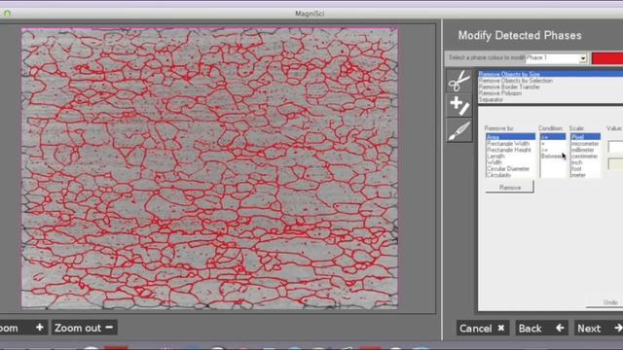Click the micrograph image with red boundaries
Screen dimensions: 623x350
point(209,168)
